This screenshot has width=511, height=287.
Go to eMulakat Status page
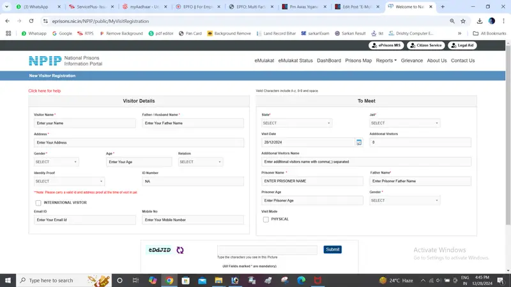click(x=295, y=61)
